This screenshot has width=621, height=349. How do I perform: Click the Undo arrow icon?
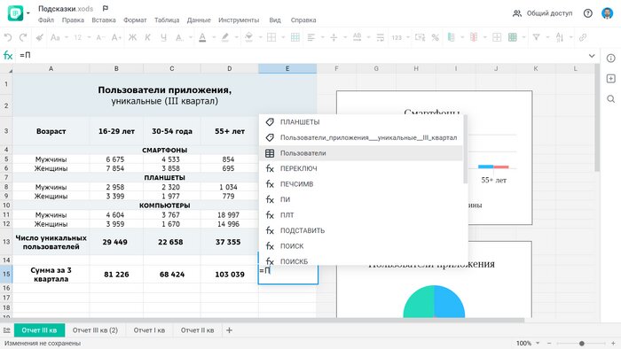click(x=7, y=37)
